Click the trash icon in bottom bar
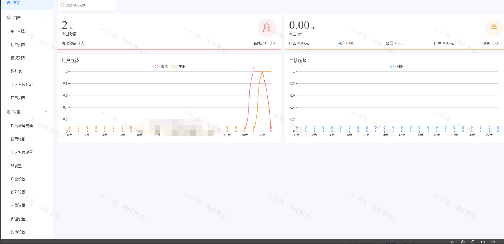 coord(473,242)
